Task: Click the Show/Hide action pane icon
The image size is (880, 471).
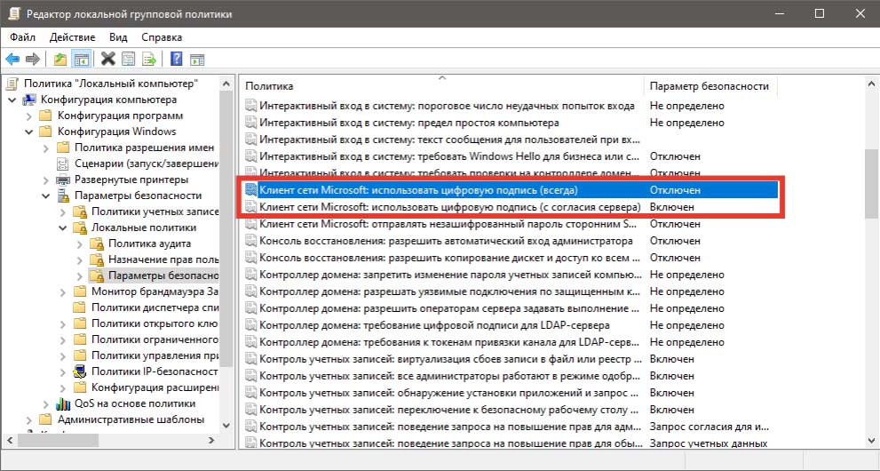Action: click(x=198, y=60)
